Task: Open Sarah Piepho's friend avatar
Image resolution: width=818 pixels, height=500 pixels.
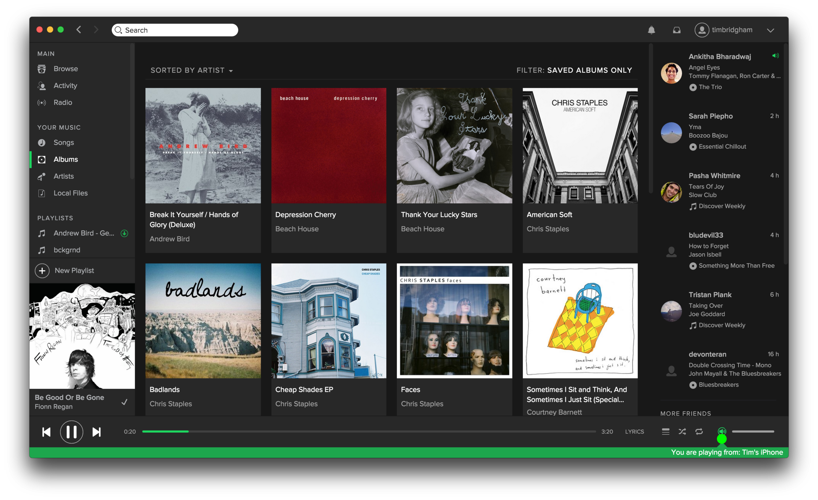Action: [671, 133]
